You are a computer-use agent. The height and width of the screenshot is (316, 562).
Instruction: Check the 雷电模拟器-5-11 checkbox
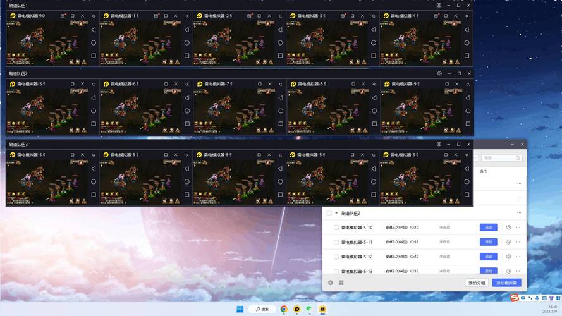(336, 242)
